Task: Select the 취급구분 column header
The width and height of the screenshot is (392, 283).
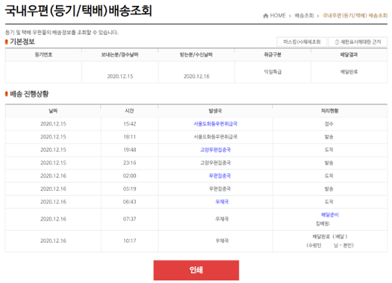Action: point(273,55)
